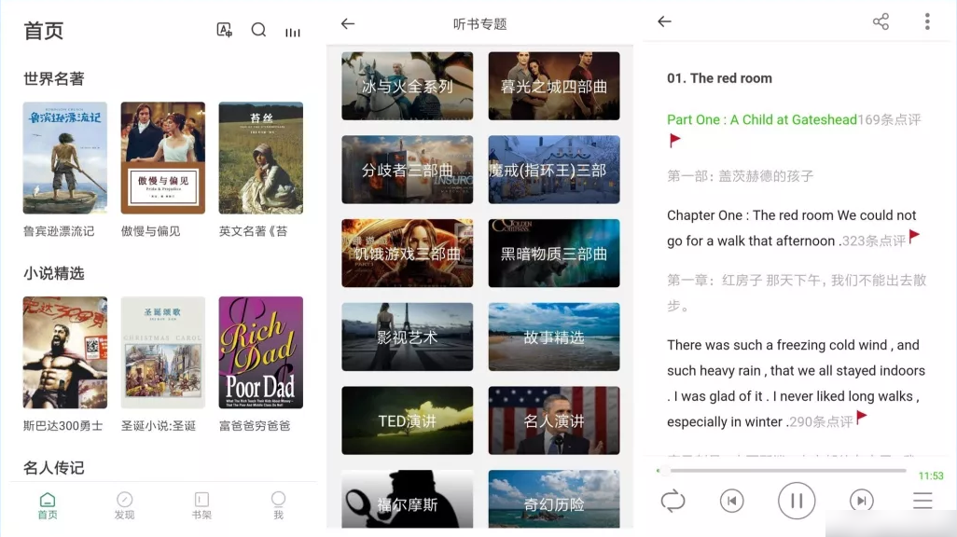
Task: Toggle the loop playback mode
Action: point(673,501)
